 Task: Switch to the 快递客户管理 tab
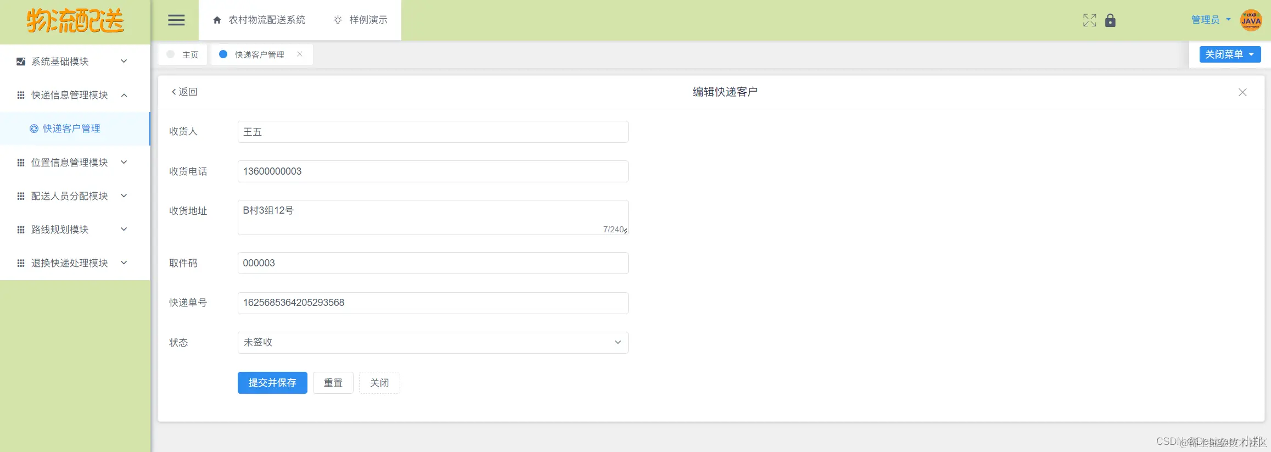point(262,54)
